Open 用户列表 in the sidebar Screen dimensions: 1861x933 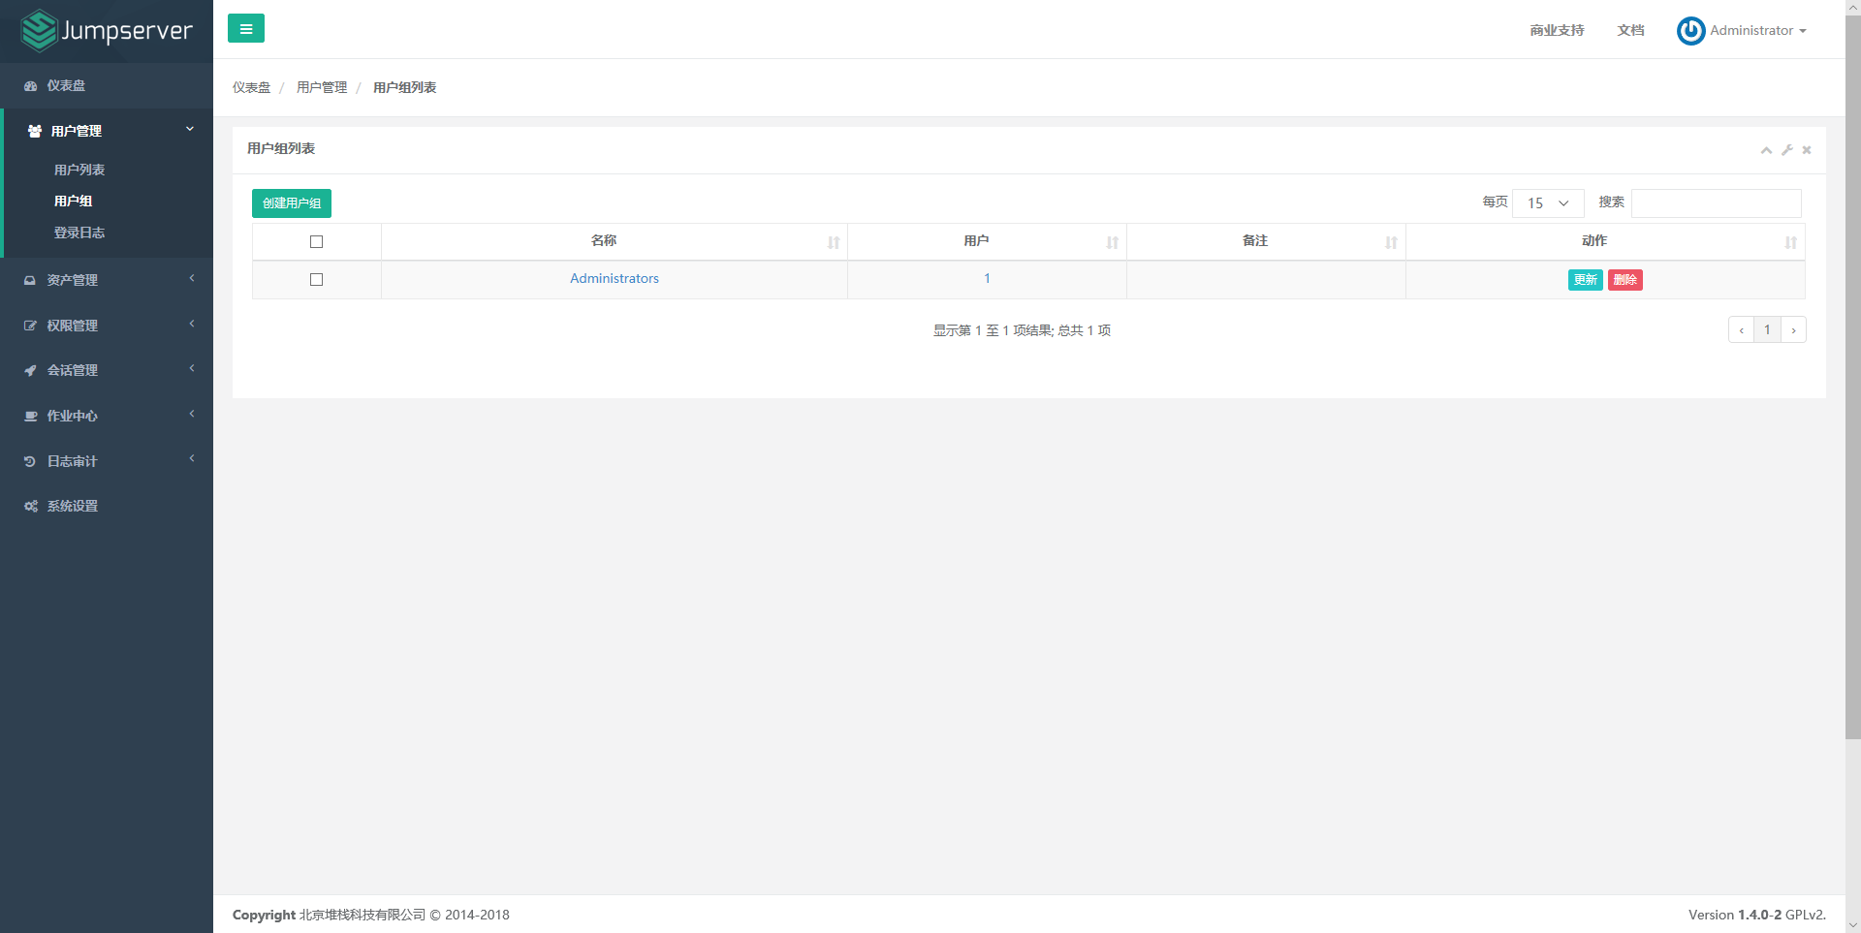pos(79,171)
